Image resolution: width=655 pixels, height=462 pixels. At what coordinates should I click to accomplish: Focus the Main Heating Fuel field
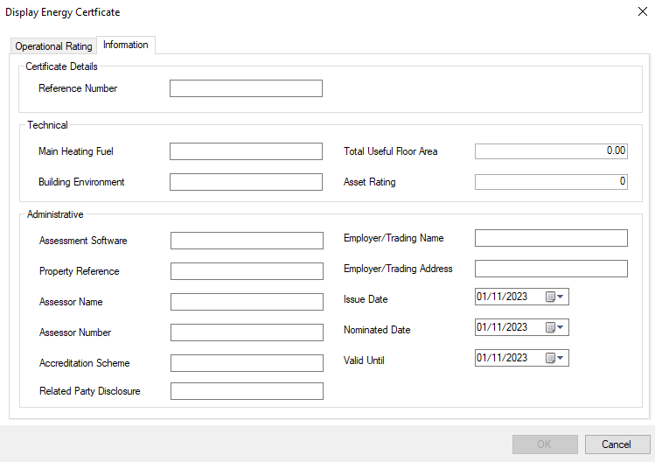[x=246, y=151]
